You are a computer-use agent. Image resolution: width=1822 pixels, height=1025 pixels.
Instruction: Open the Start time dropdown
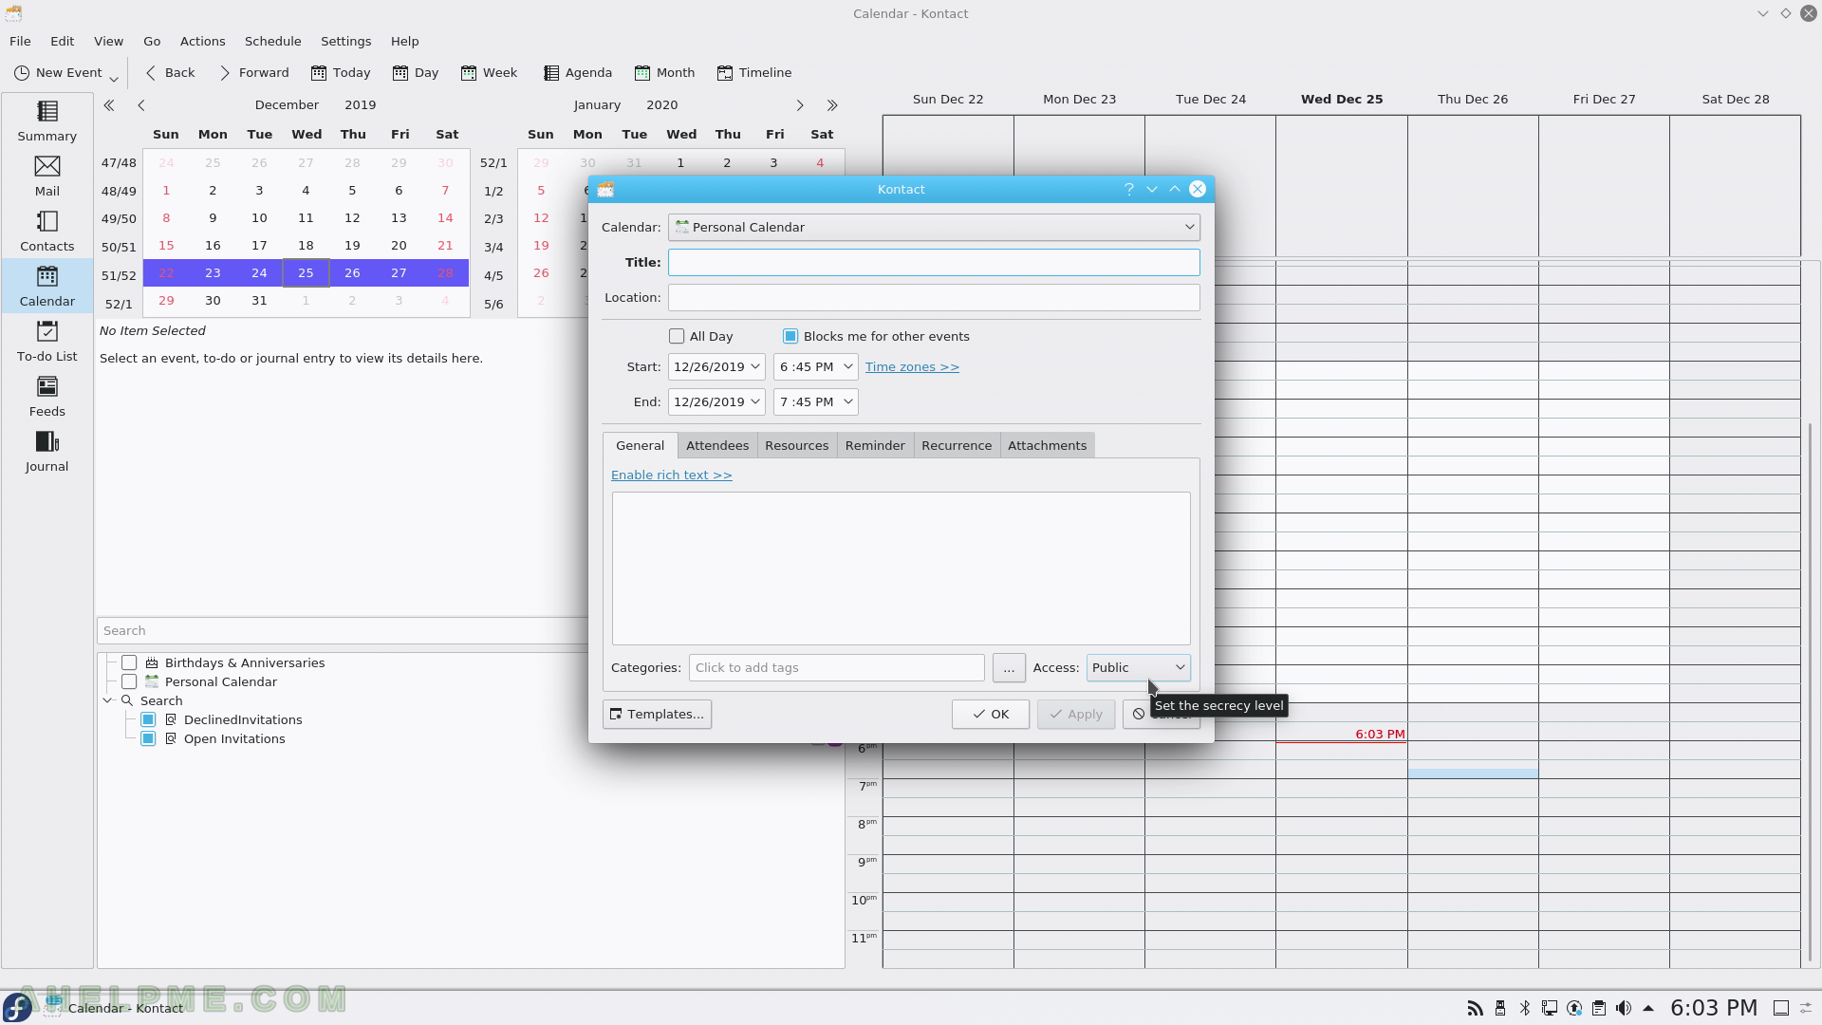click(848, 366)
